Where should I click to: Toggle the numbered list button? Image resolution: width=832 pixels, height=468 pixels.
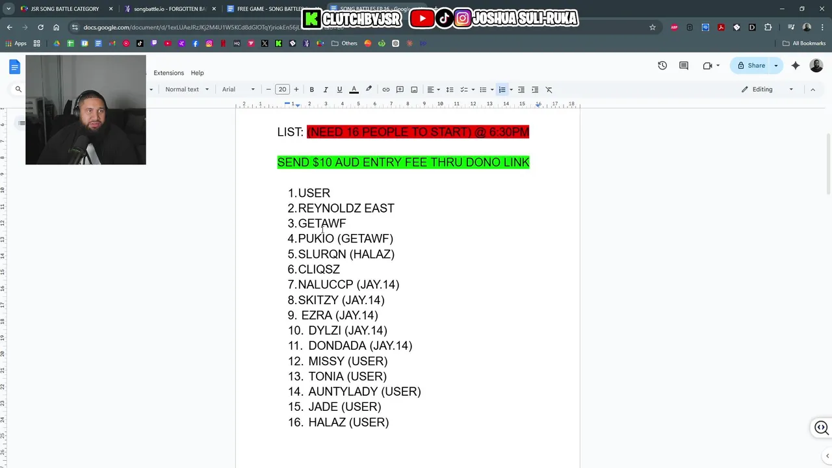(x=502, y=90)
